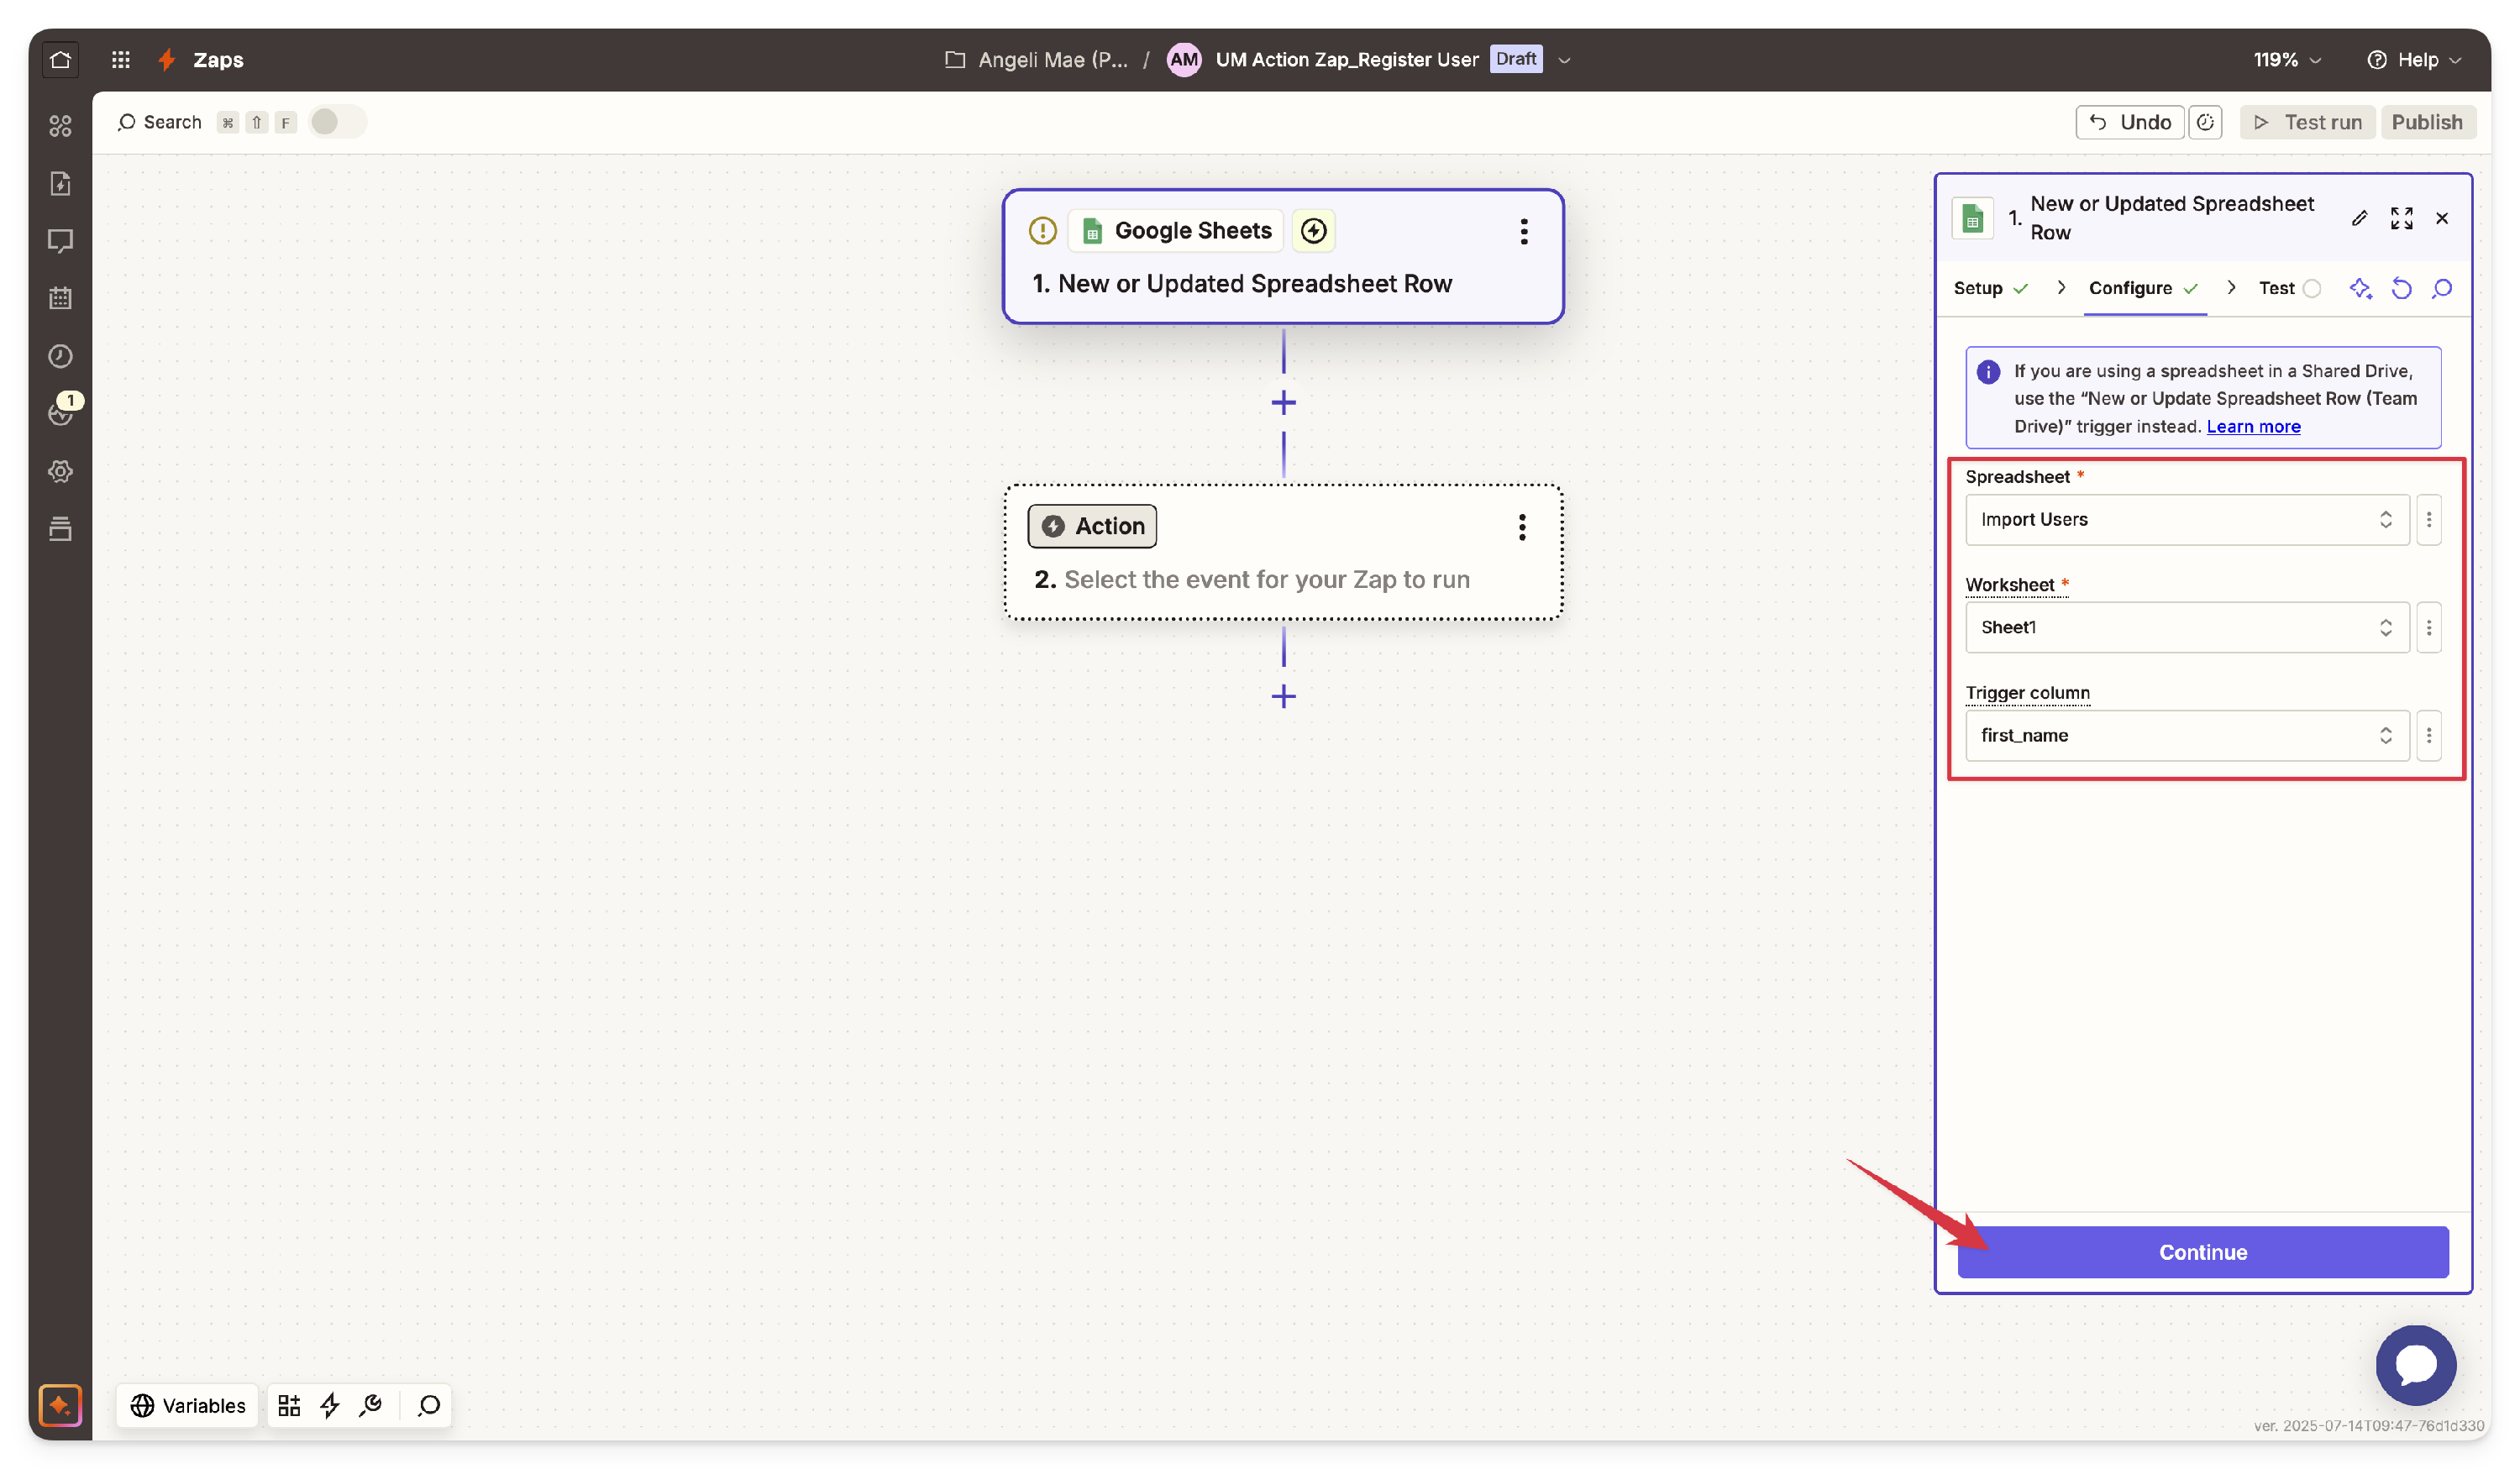Switch to the Test tab

[2288, 288]
